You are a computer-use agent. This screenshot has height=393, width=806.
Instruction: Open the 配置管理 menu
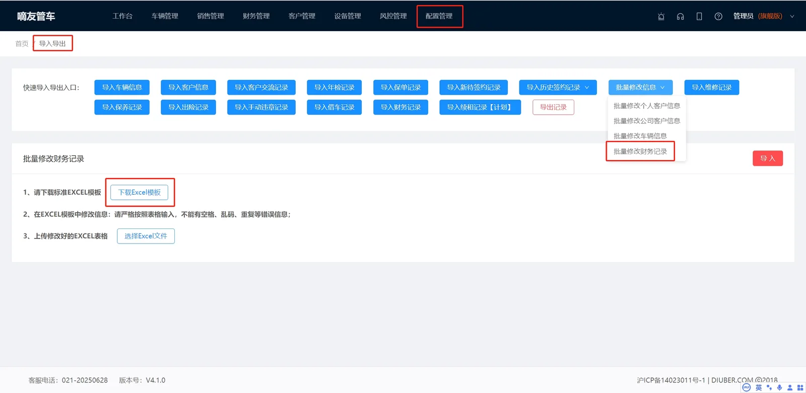[x=439, y=16]
